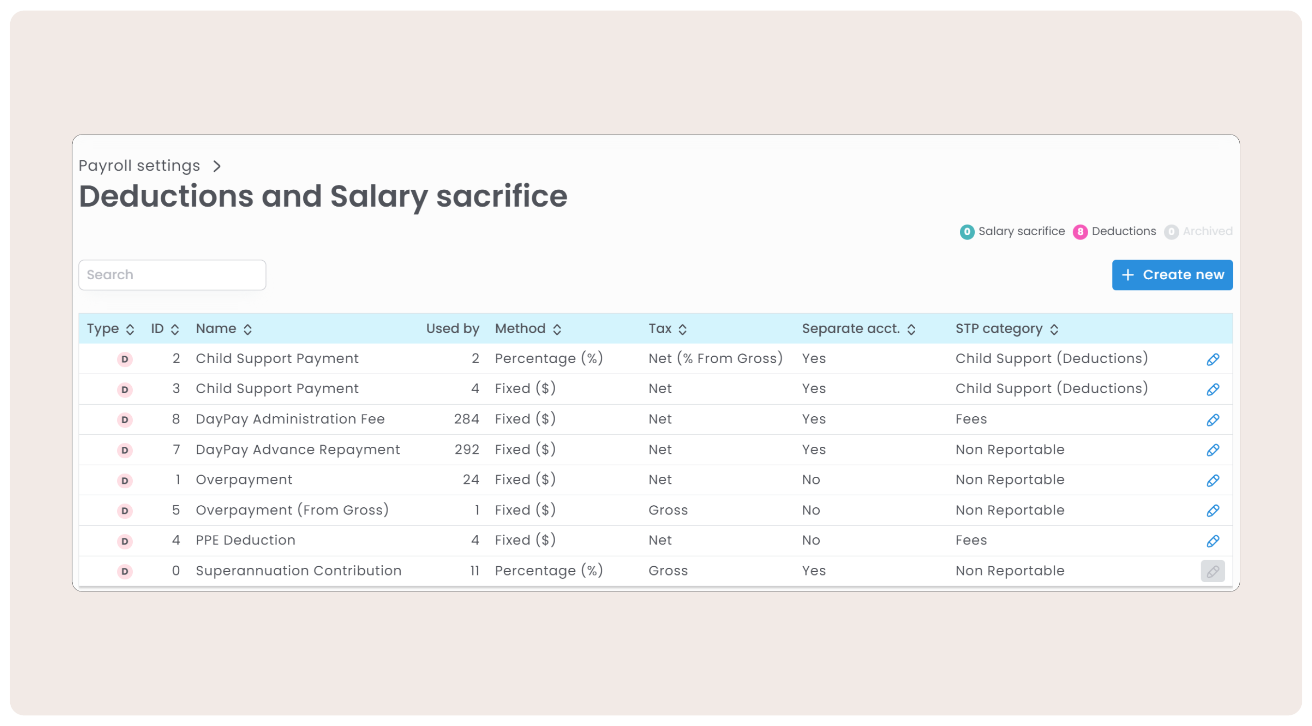The image size is (1312, 726).
Task: Sort by STP category column
Action: click(1006, 329)
